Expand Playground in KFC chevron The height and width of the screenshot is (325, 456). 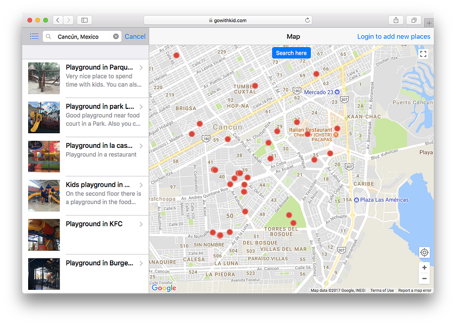click(141, 224)
